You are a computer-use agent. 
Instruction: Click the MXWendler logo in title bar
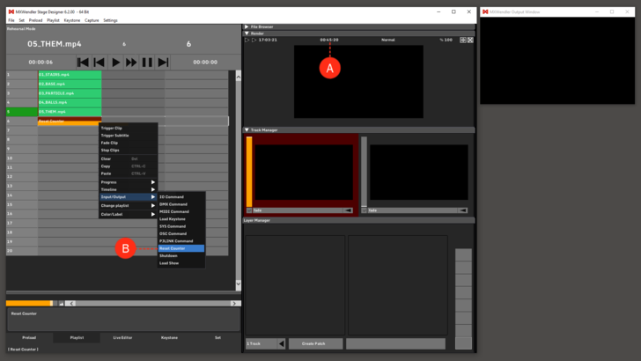point(11,11)
